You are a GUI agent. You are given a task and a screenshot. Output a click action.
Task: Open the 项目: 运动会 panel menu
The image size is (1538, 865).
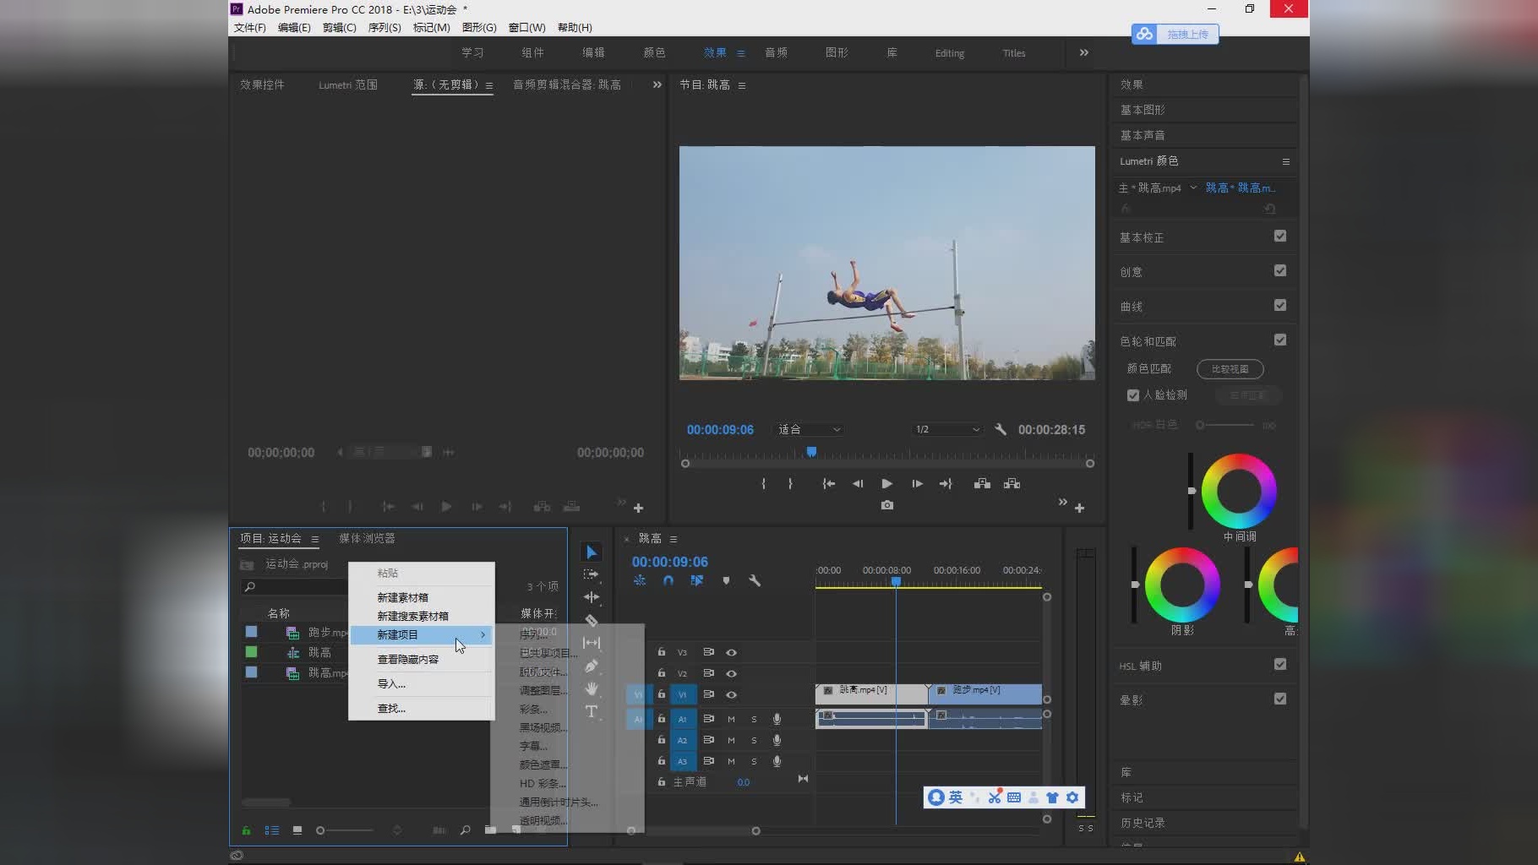pyautogui.click(x=315, y=539)
